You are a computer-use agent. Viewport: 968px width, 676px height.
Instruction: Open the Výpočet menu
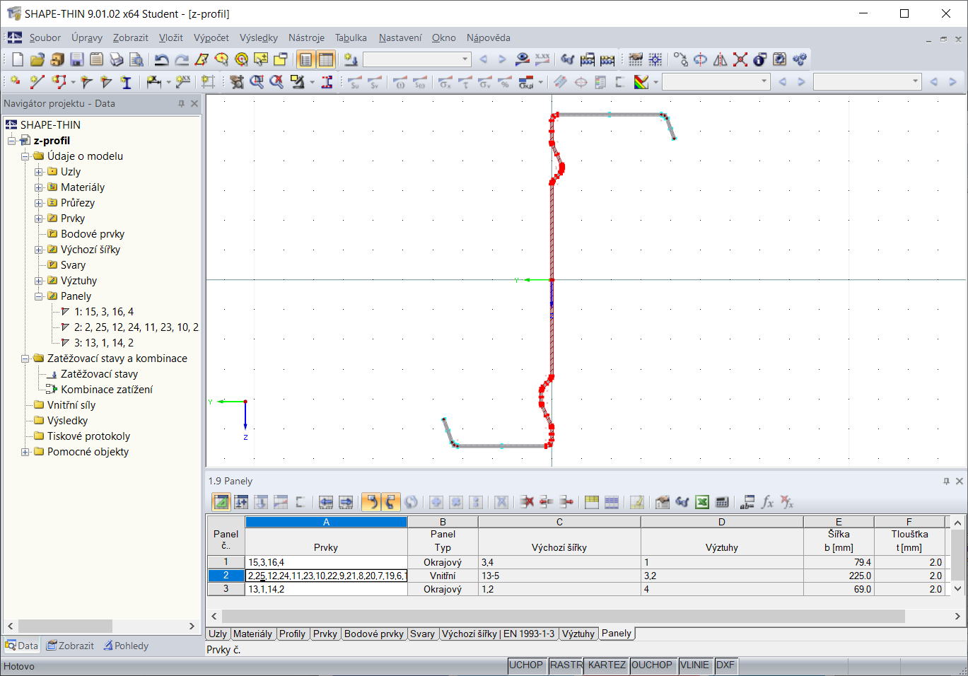211,38
